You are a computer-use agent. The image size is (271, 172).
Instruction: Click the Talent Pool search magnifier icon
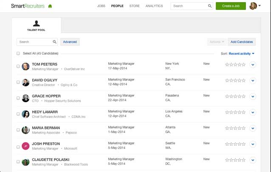54,42
